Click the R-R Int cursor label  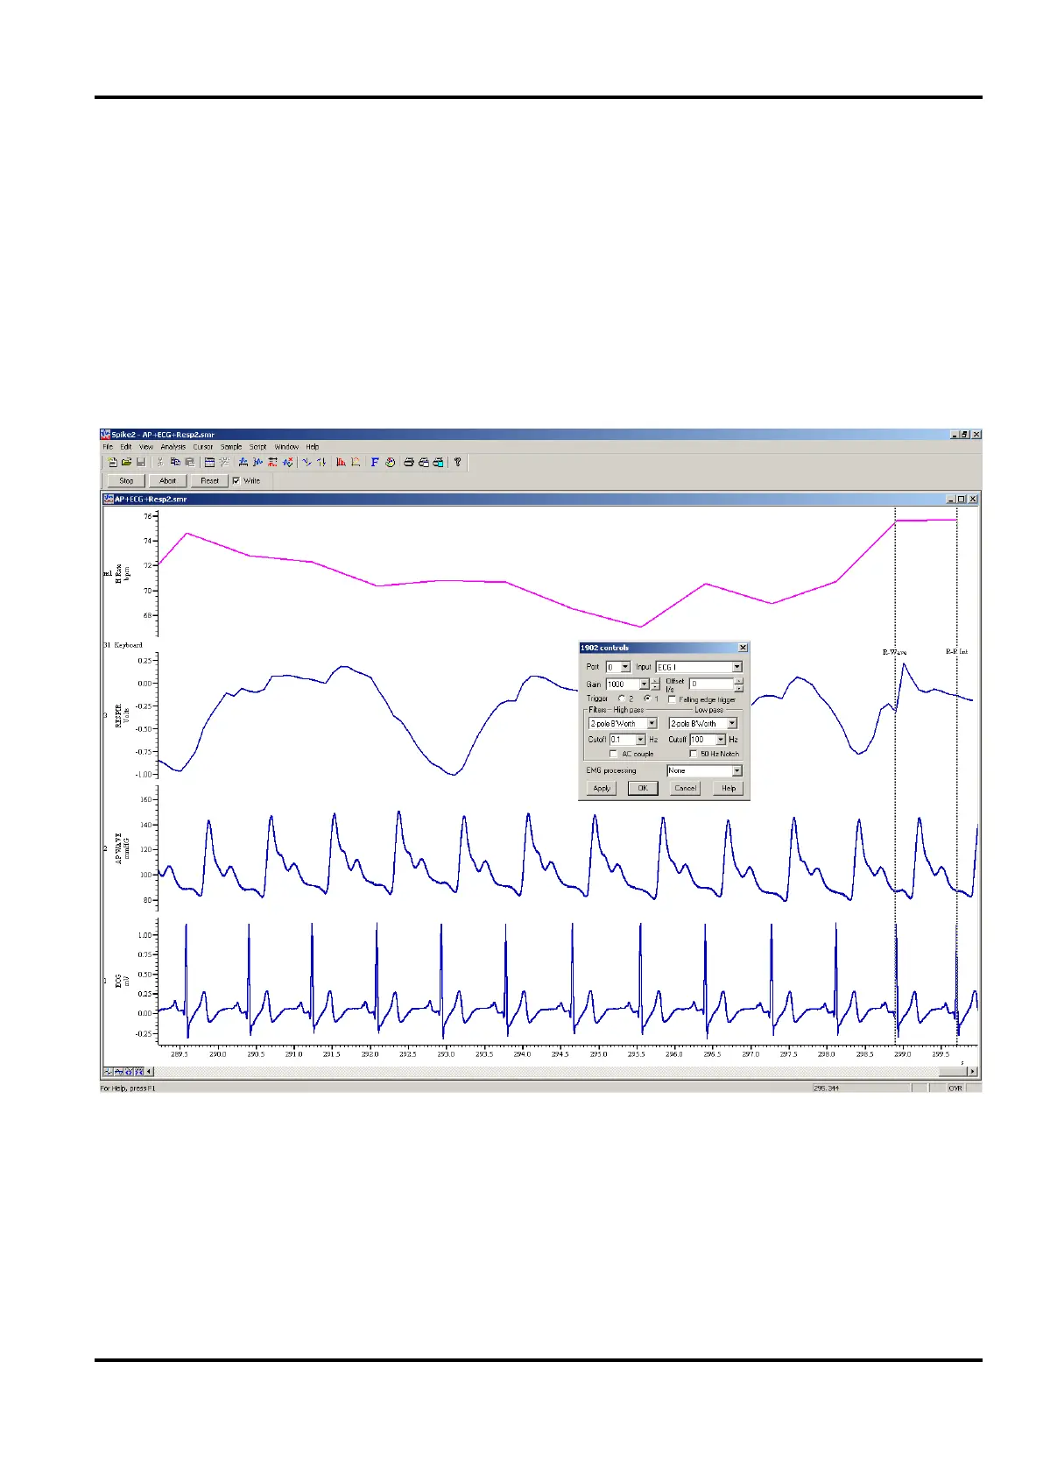[x=956, y=652]
